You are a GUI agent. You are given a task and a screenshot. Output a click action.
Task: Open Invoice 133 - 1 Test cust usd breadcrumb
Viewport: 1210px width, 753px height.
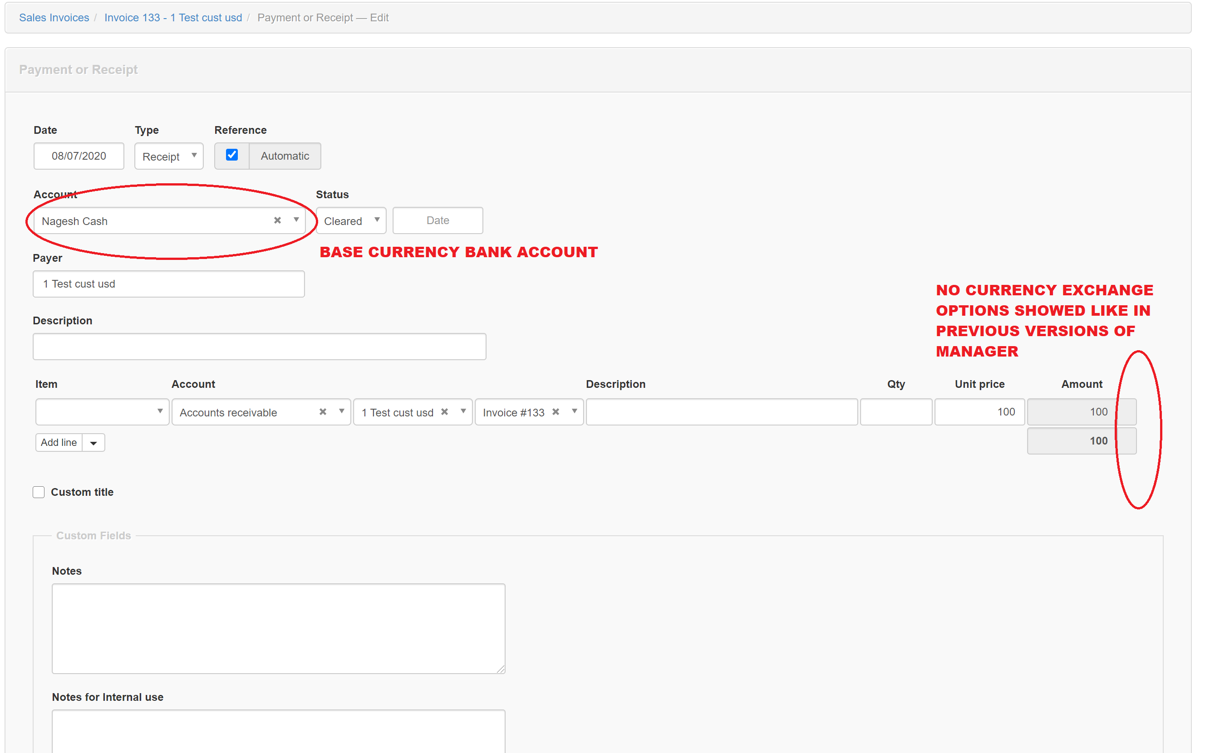[173, 17]
